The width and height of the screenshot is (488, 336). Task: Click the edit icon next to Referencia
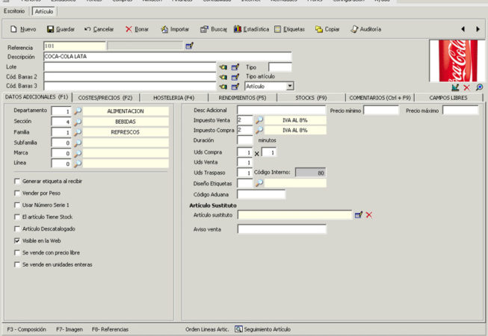pos(189,46)
